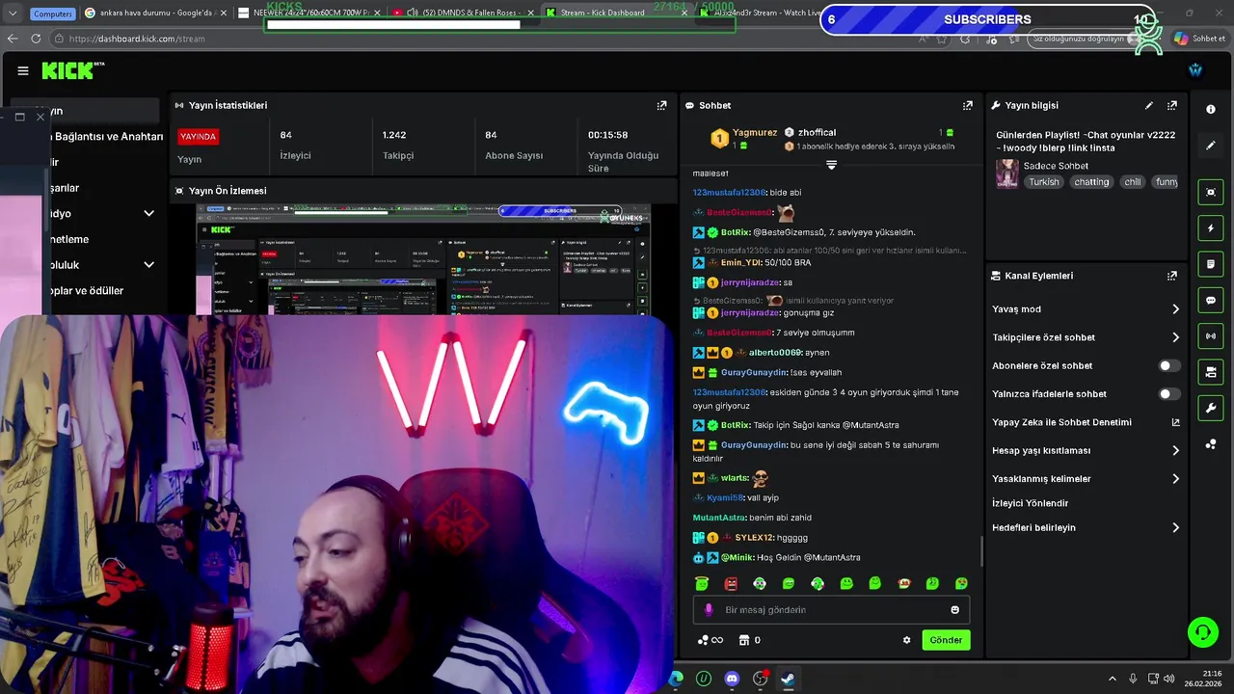Toggle the stream preview sidebar icon

[1211, 192]
